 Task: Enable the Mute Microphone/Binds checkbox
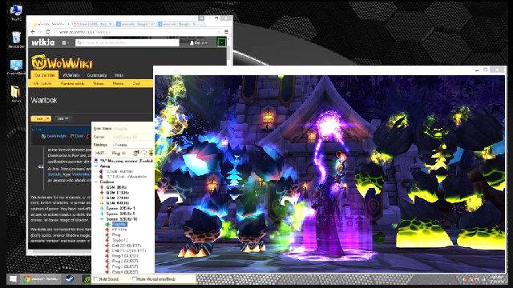[x=134, y=279]
